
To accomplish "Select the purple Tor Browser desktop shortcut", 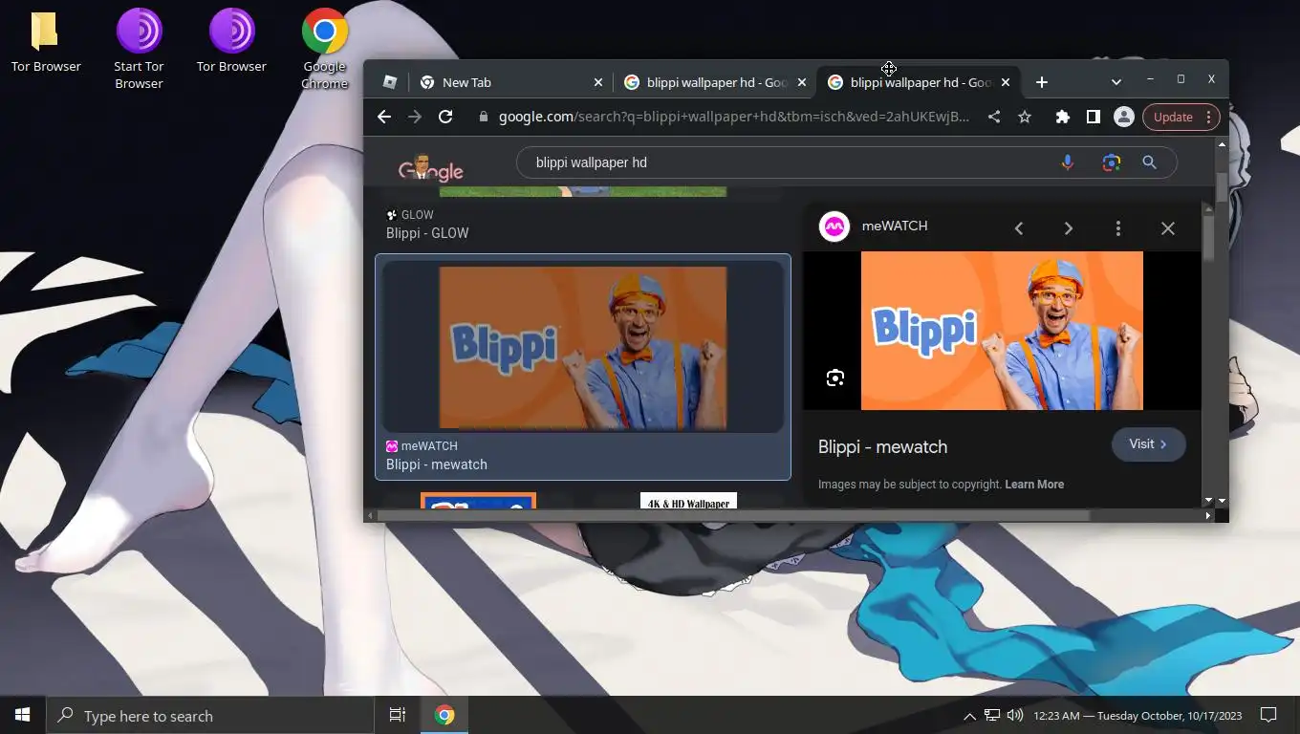I will (231, 42).
